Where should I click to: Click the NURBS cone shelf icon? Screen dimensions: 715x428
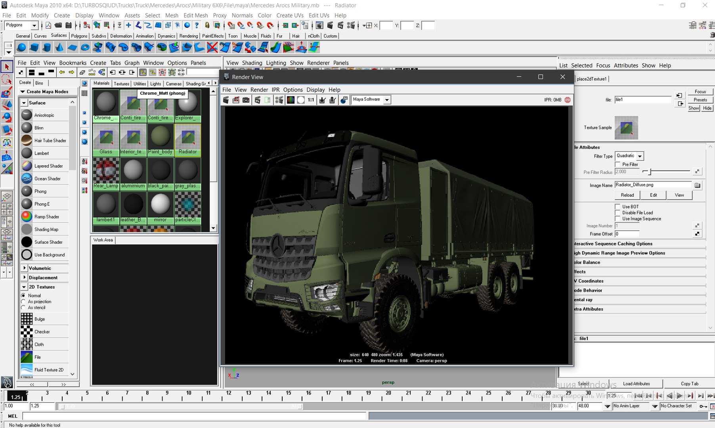[x=59, y=48]
